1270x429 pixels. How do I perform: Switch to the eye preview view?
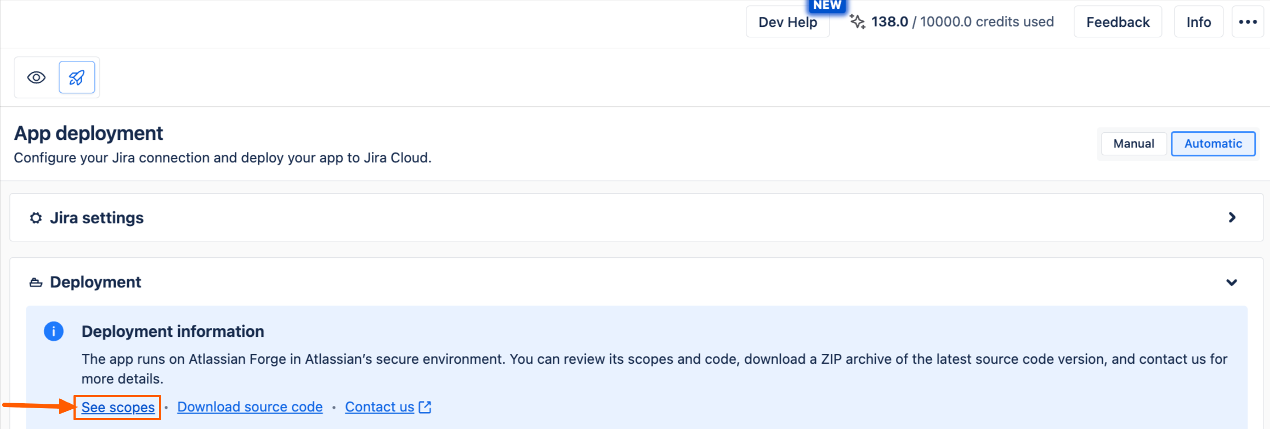36,77
